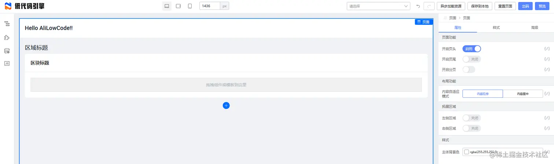The width and height of the screenshot is (554, 164).
Task: Open the data source panel icon
Action: tap(7, 51)
